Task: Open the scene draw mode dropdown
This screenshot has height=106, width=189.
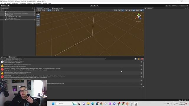Action: 115,10
